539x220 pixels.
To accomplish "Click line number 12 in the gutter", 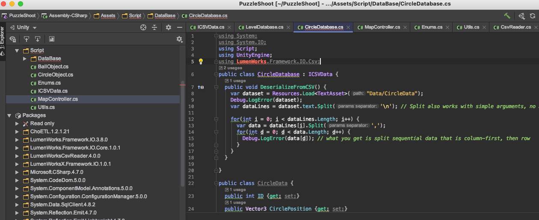I will [x=191, y=119].
